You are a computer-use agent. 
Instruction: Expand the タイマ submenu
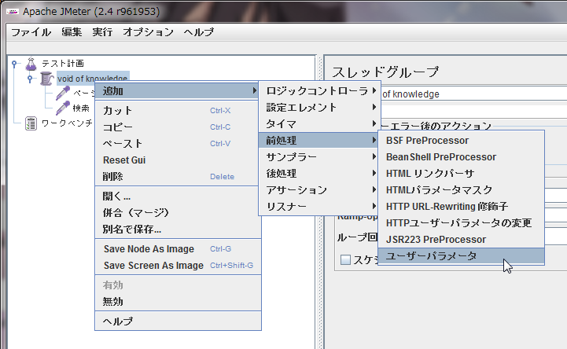[319, 124]
